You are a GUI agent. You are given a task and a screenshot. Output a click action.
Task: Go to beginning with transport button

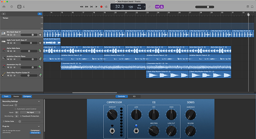tap(91, 7)
